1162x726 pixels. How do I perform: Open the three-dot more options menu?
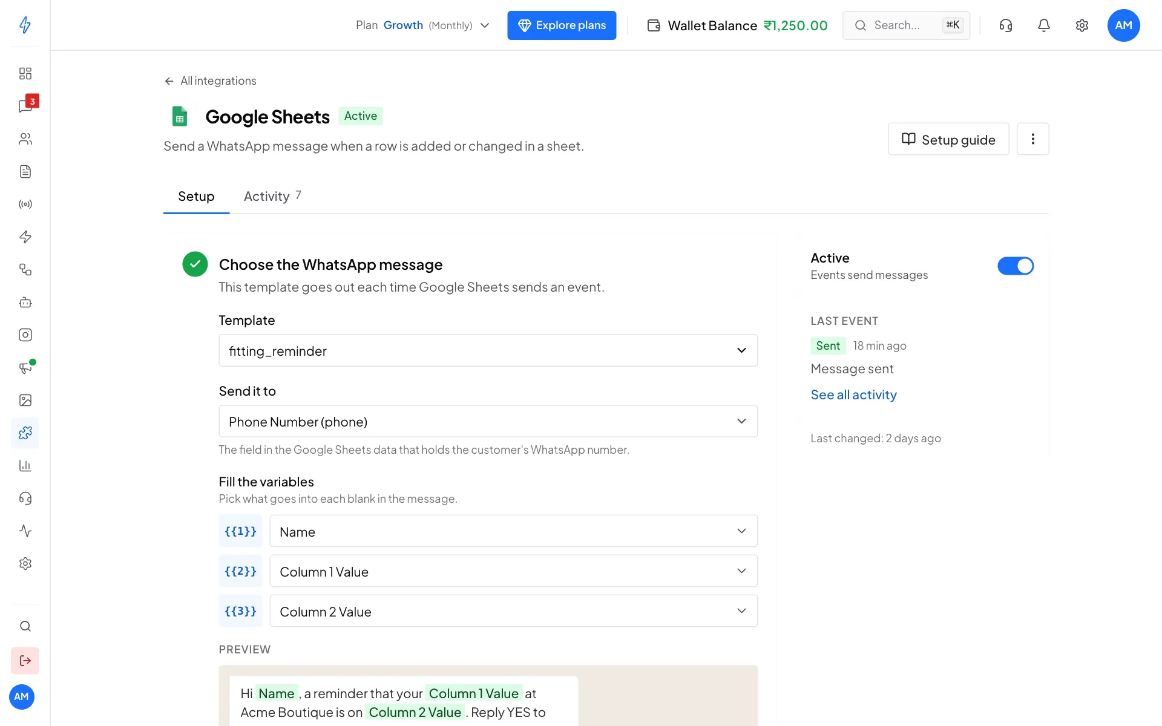pos(1032,139)
